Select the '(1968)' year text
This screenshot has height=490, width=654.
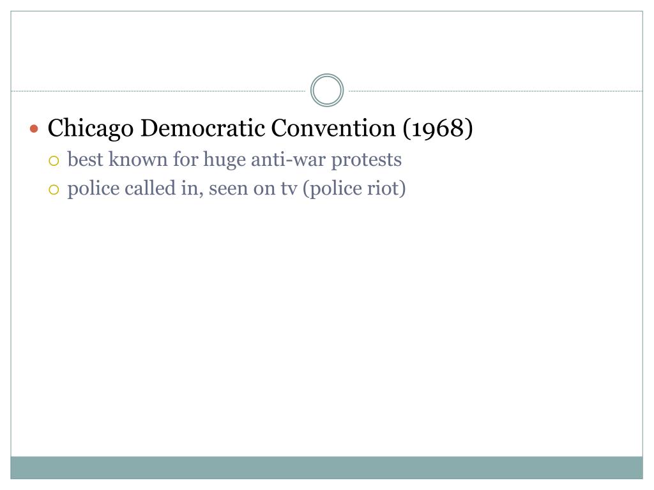(x=437, y=128)
